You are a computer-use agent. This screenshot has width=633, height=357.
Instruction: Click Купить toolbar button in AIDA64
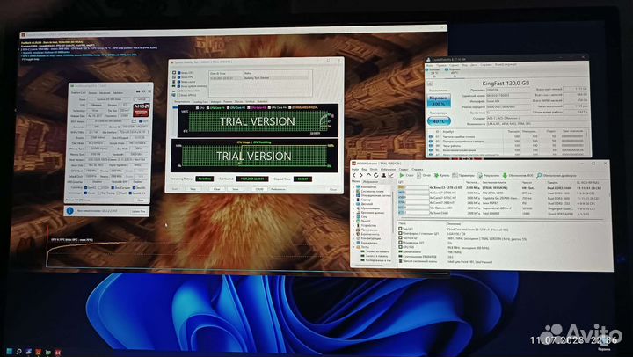pyautogui.click(x=441, y=175)
